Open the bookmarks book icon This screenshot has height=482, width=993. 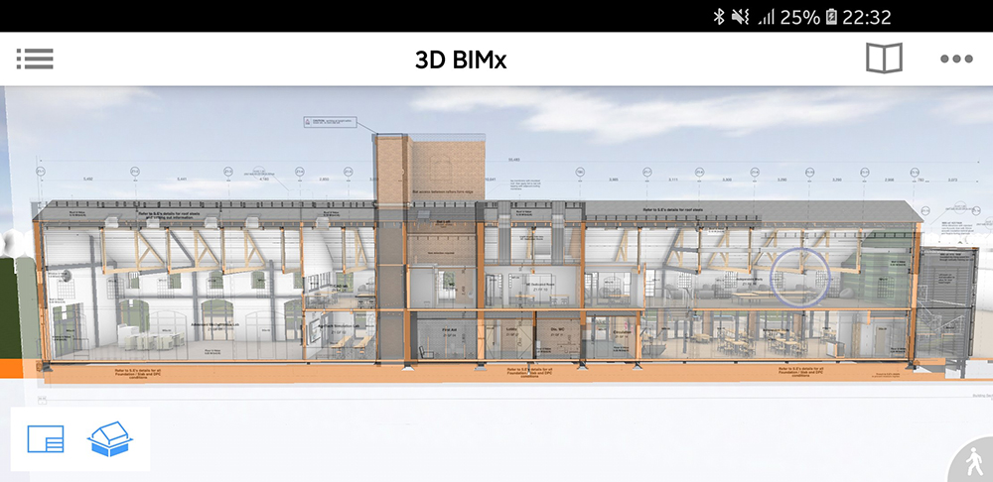[x=884, y=59]
